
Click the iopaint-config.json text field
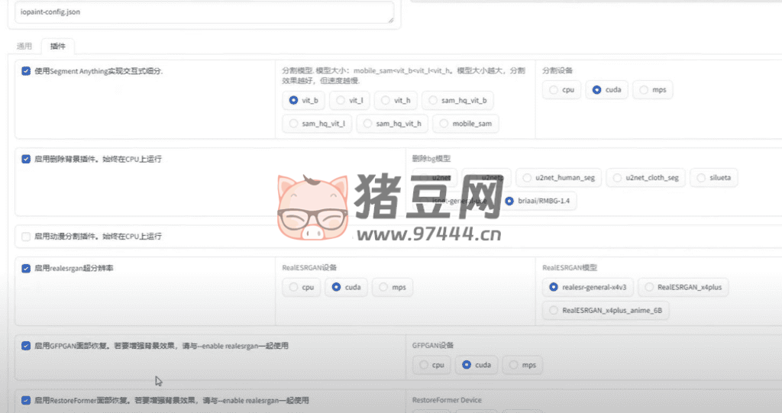coord(203,12)
